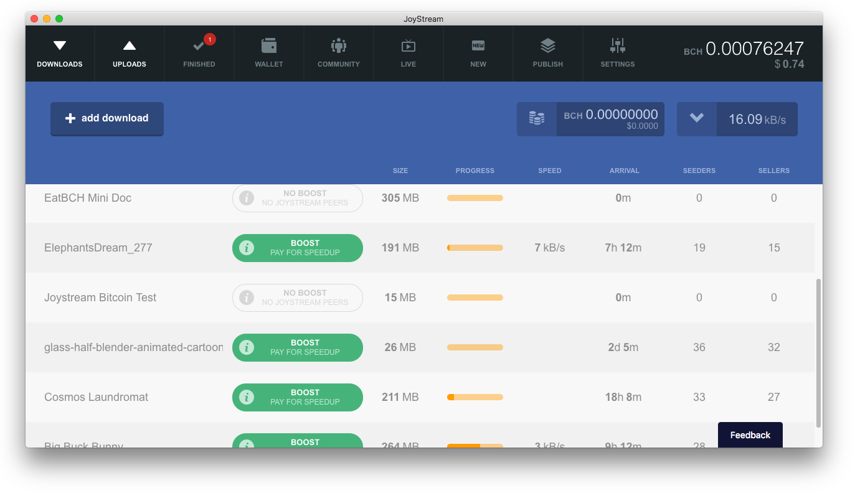This screenshot has width=855, height=493.
Task: Open the Publish layers icon
Action: [548, 45]
